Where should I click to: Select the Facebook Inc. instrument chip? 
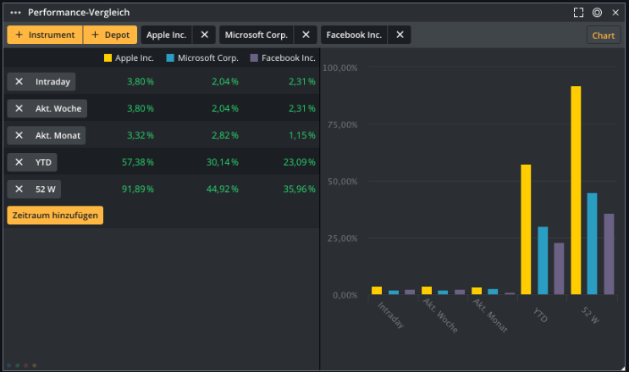[x=354, y=35]
